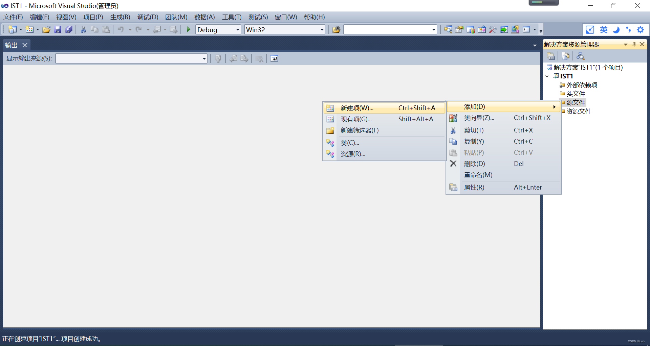Open the IME settings gear icon

pyautogui.click(x=640, y=30)
